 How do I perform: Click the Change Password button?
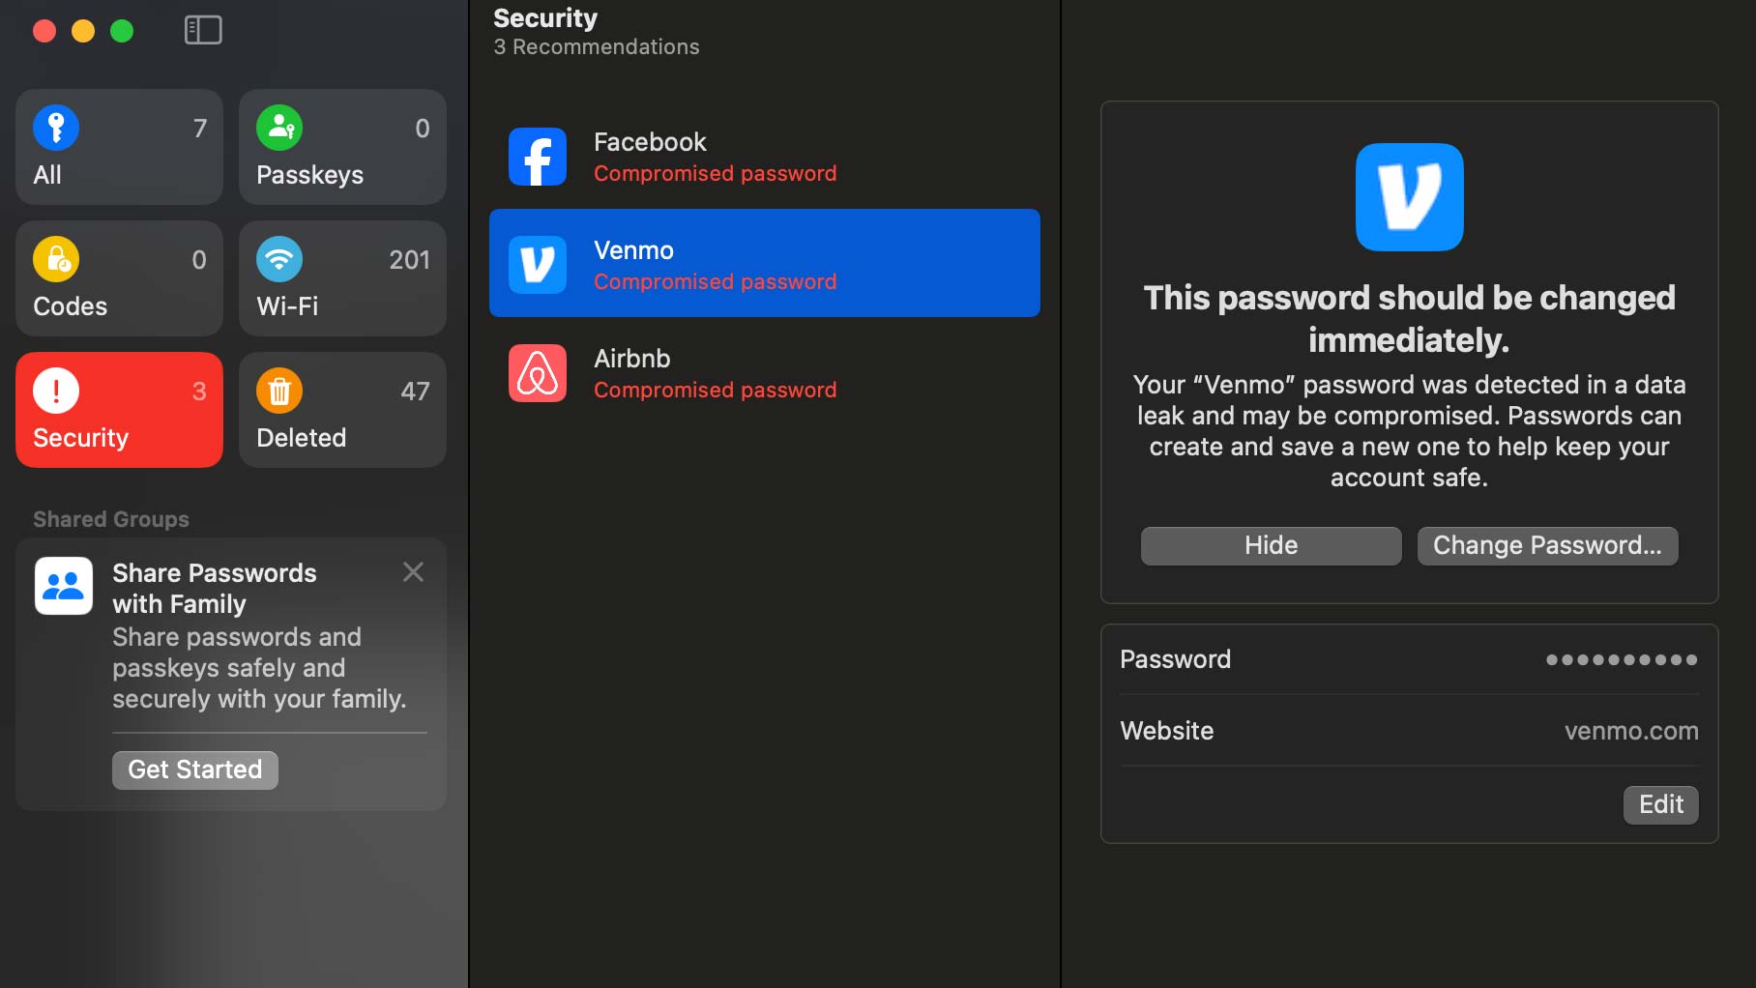[1547, 546]
